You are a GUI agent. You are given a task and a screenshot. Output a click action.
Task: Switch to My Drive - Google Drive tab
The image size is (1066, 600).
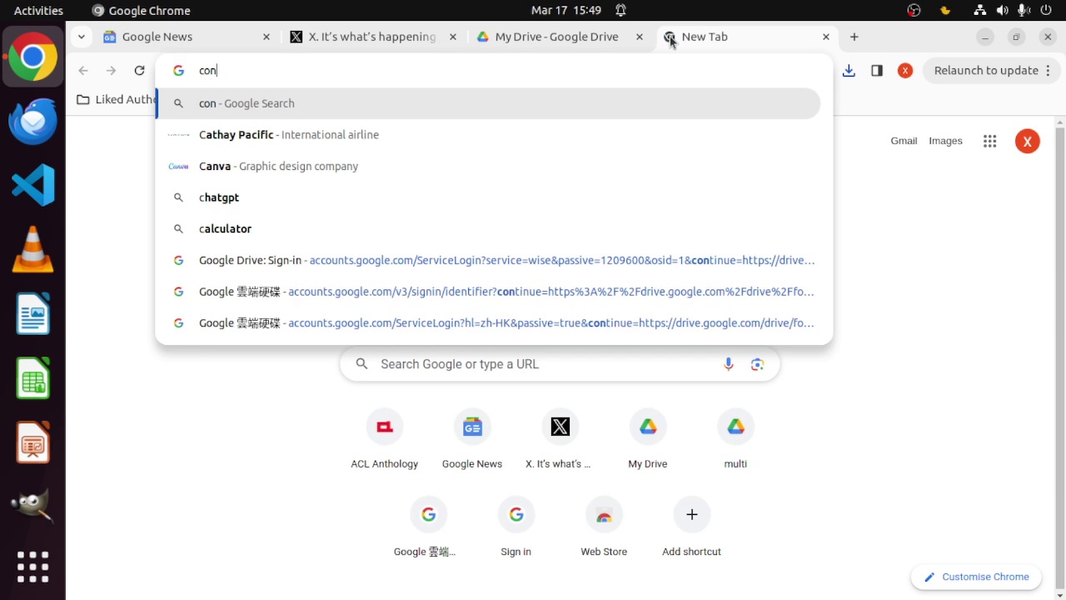point(556,37)
